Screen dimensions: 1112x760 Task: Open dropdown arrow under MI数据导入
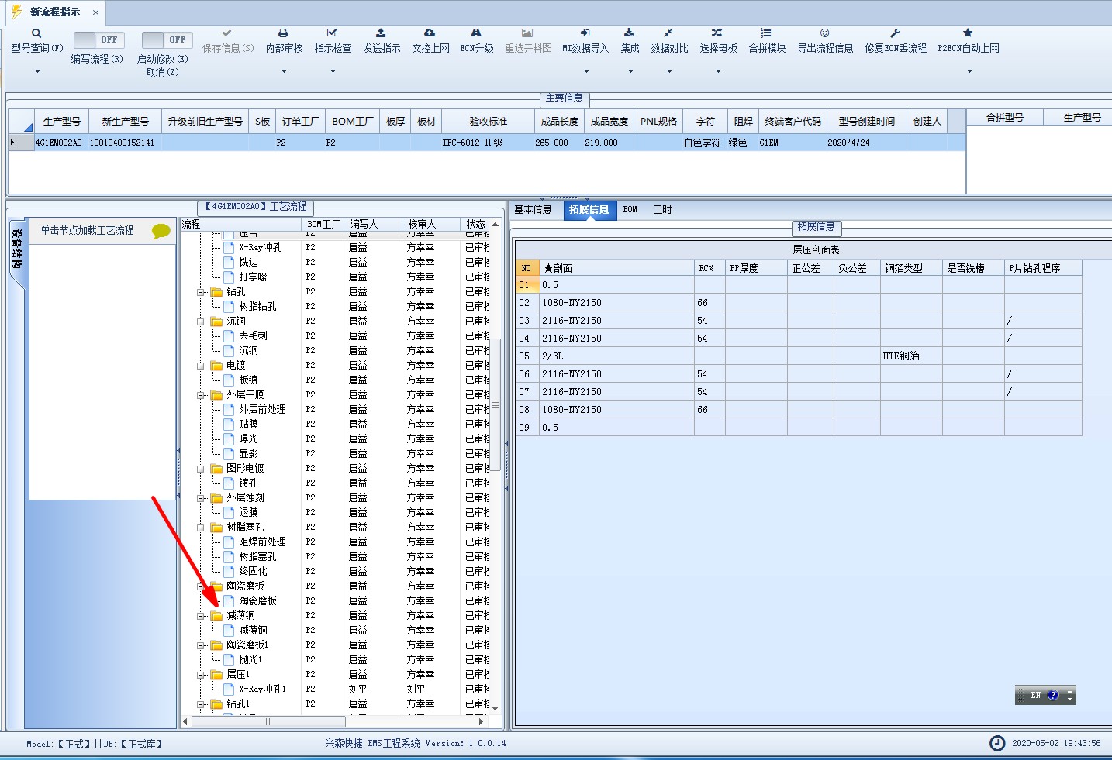pyautogui.click(x=585, y=72)
